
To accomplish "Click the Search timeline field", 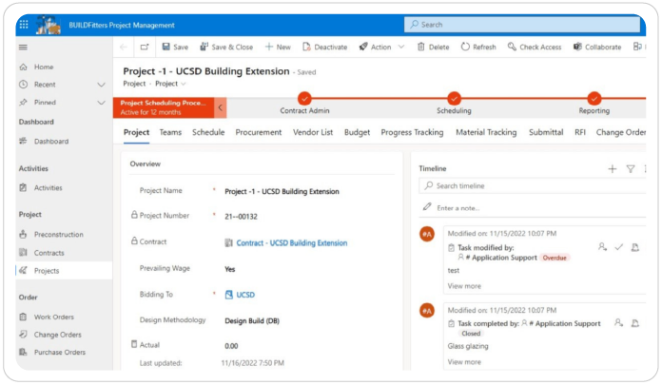I will [532, 185].
